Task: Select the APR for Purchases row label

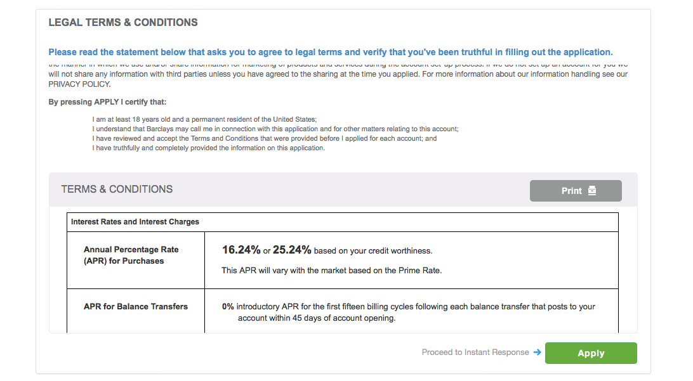Action: (131, 255)
